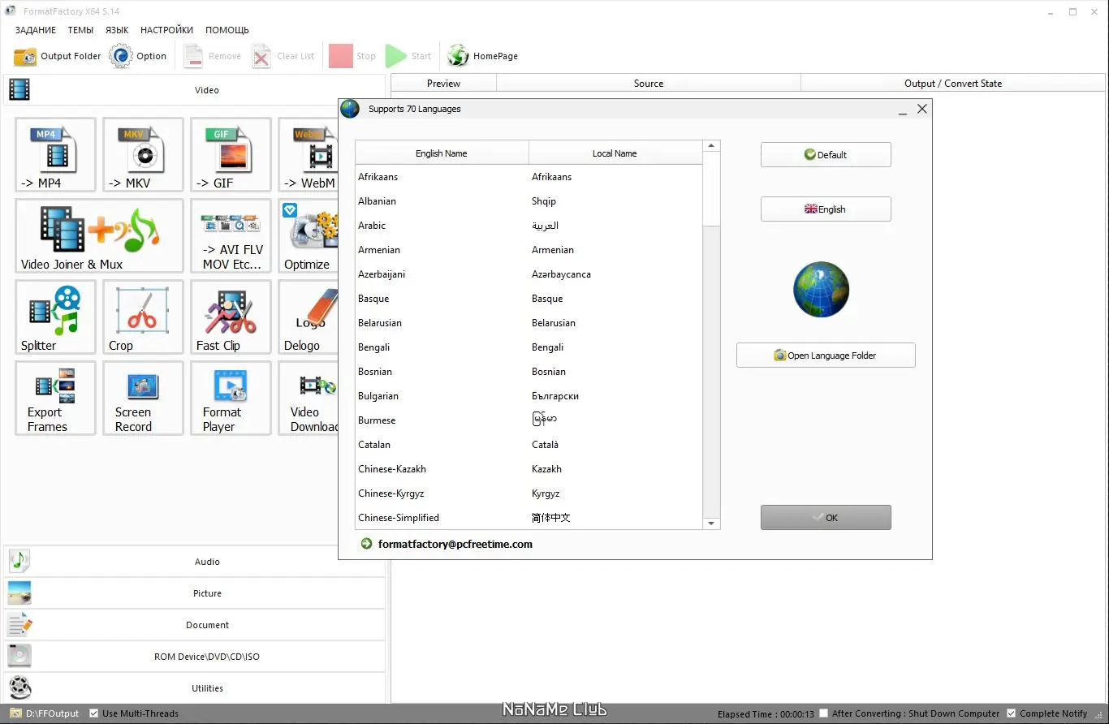Open Format Player
The image size is (1109, 724).
(231, 398)
